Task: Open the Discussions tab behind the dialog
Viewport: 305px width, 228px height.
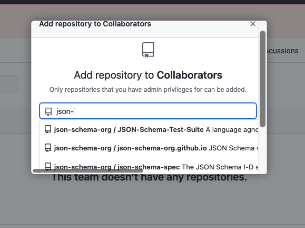Action: [x=282, y=51]
